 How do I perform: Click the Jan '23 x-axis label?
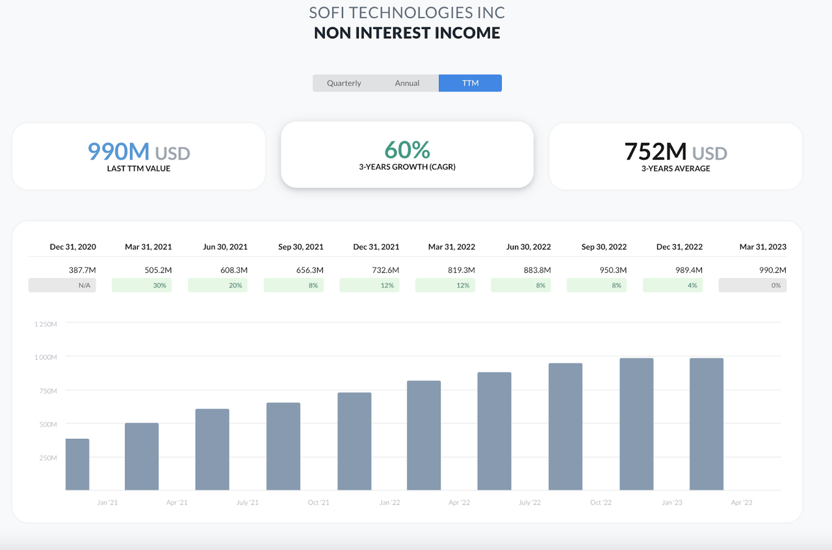[671, 503]
